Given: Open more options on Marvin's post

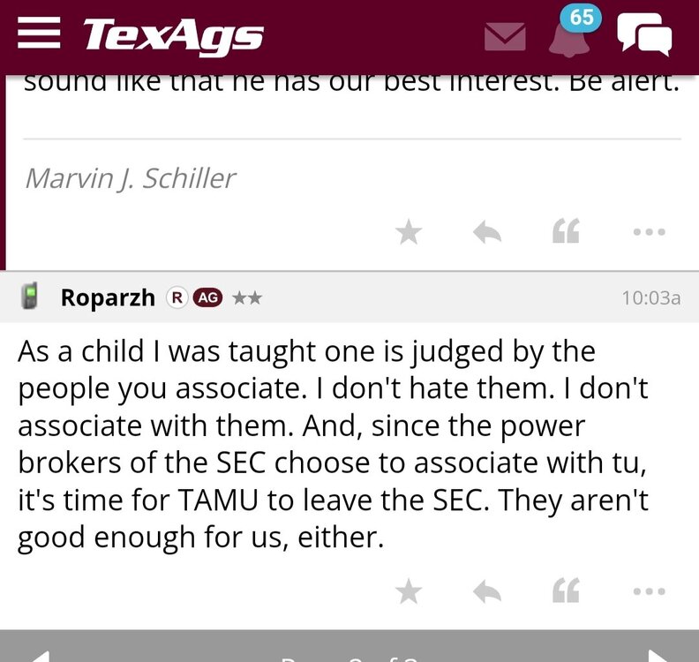Looking at the screenshot, I should [x=649, y=232].
